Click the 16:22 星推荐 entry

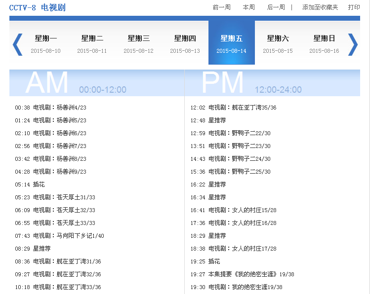pos(208,184)
